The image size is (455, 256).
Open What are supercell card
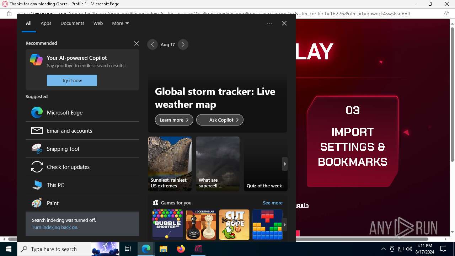(x=218, y=164)
